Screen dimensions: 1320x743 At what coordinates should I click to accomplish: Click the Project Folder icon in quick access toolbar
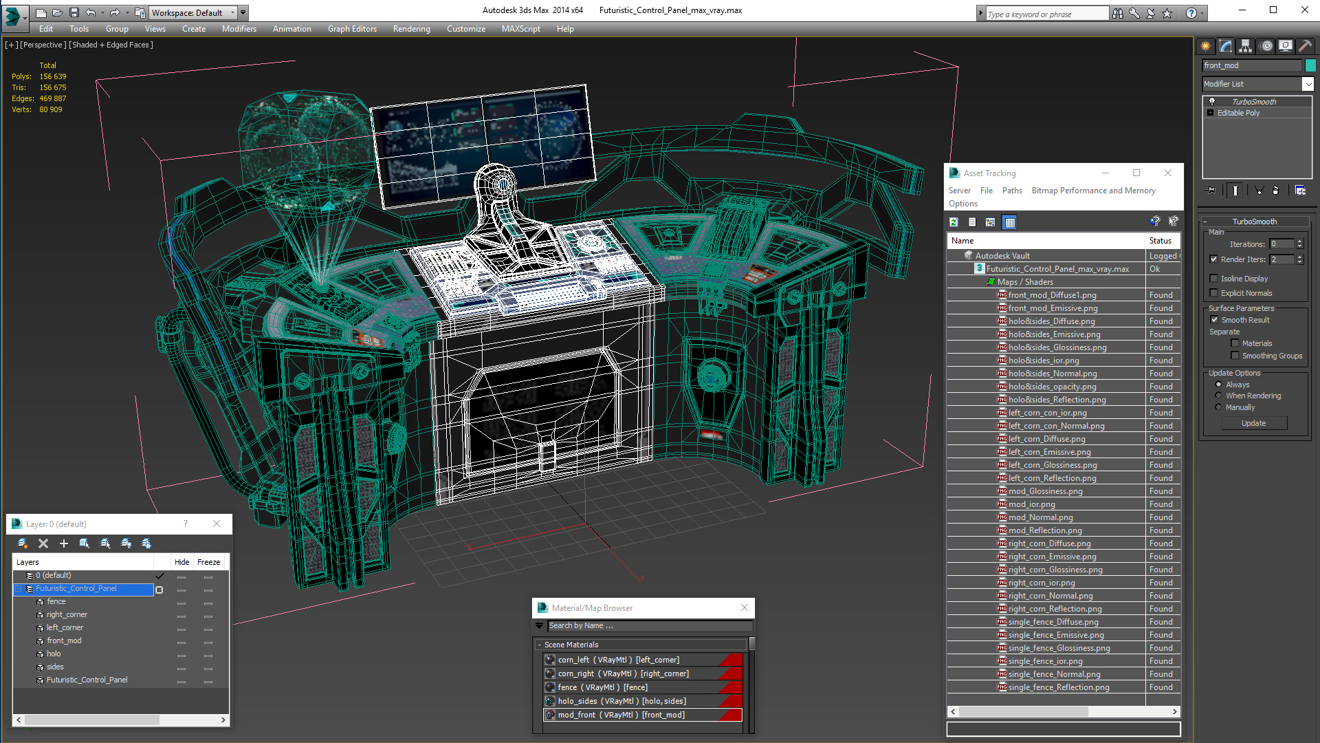point(140,12)
